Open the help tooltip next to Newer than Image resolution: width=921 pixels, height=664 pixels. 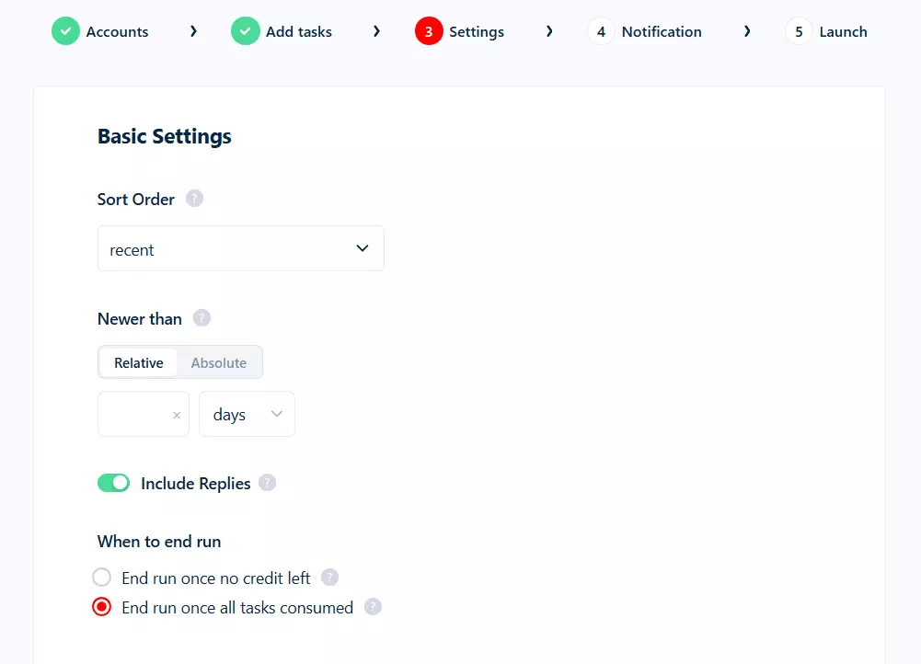(201, 318)
